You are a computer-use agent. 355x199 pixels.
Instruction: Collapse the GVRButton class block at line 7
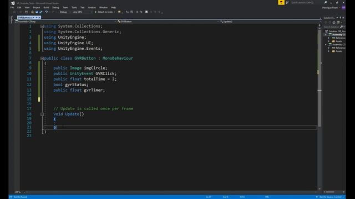point(42,59)
